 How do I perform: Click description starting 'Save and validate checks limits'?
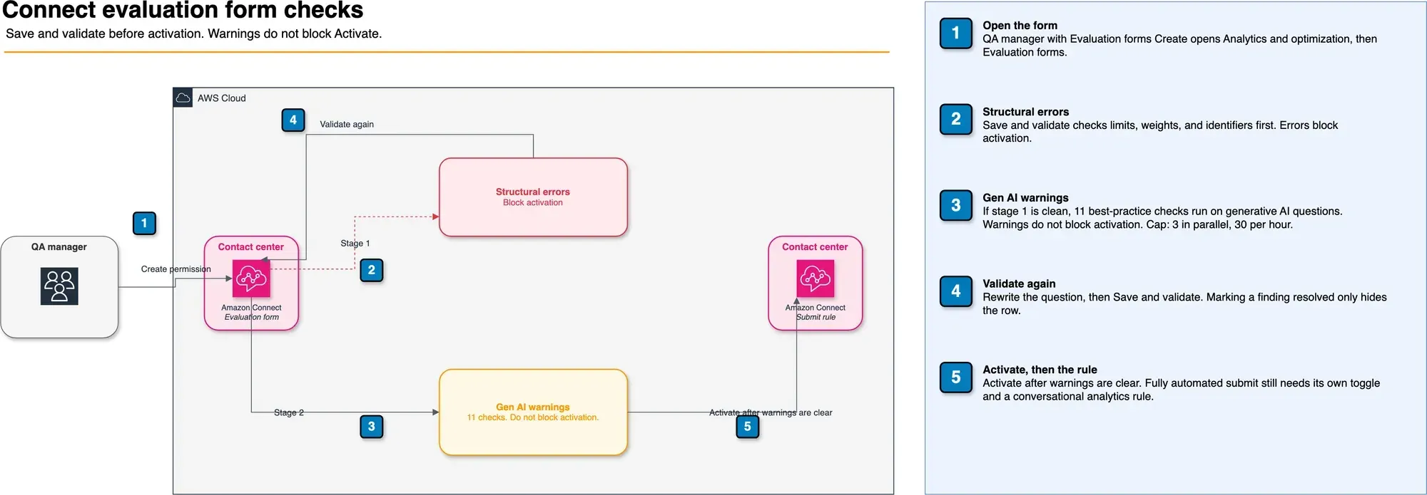tap(1160, 132)
